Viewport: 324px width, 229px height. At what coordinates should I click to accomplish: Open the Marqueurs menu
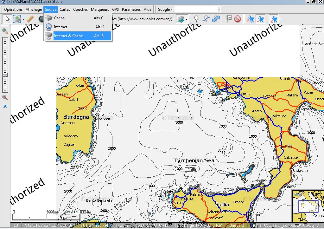tap(100, 10)
